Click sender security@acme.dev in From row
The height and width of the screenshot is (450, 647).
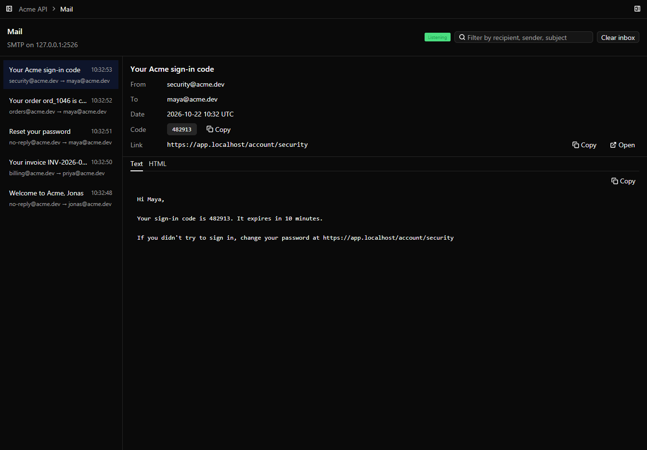196,84
